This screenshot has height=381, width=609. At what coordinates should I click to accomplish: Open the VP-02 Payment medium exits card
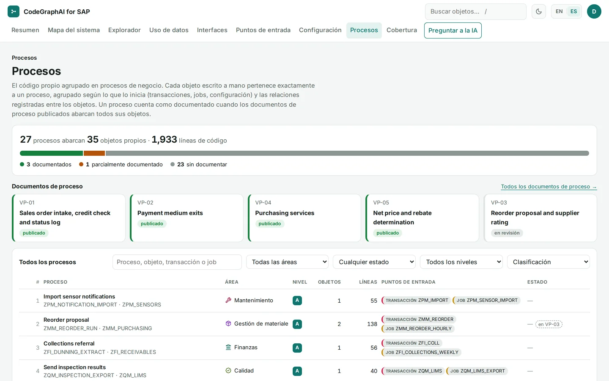click(187, 218)
